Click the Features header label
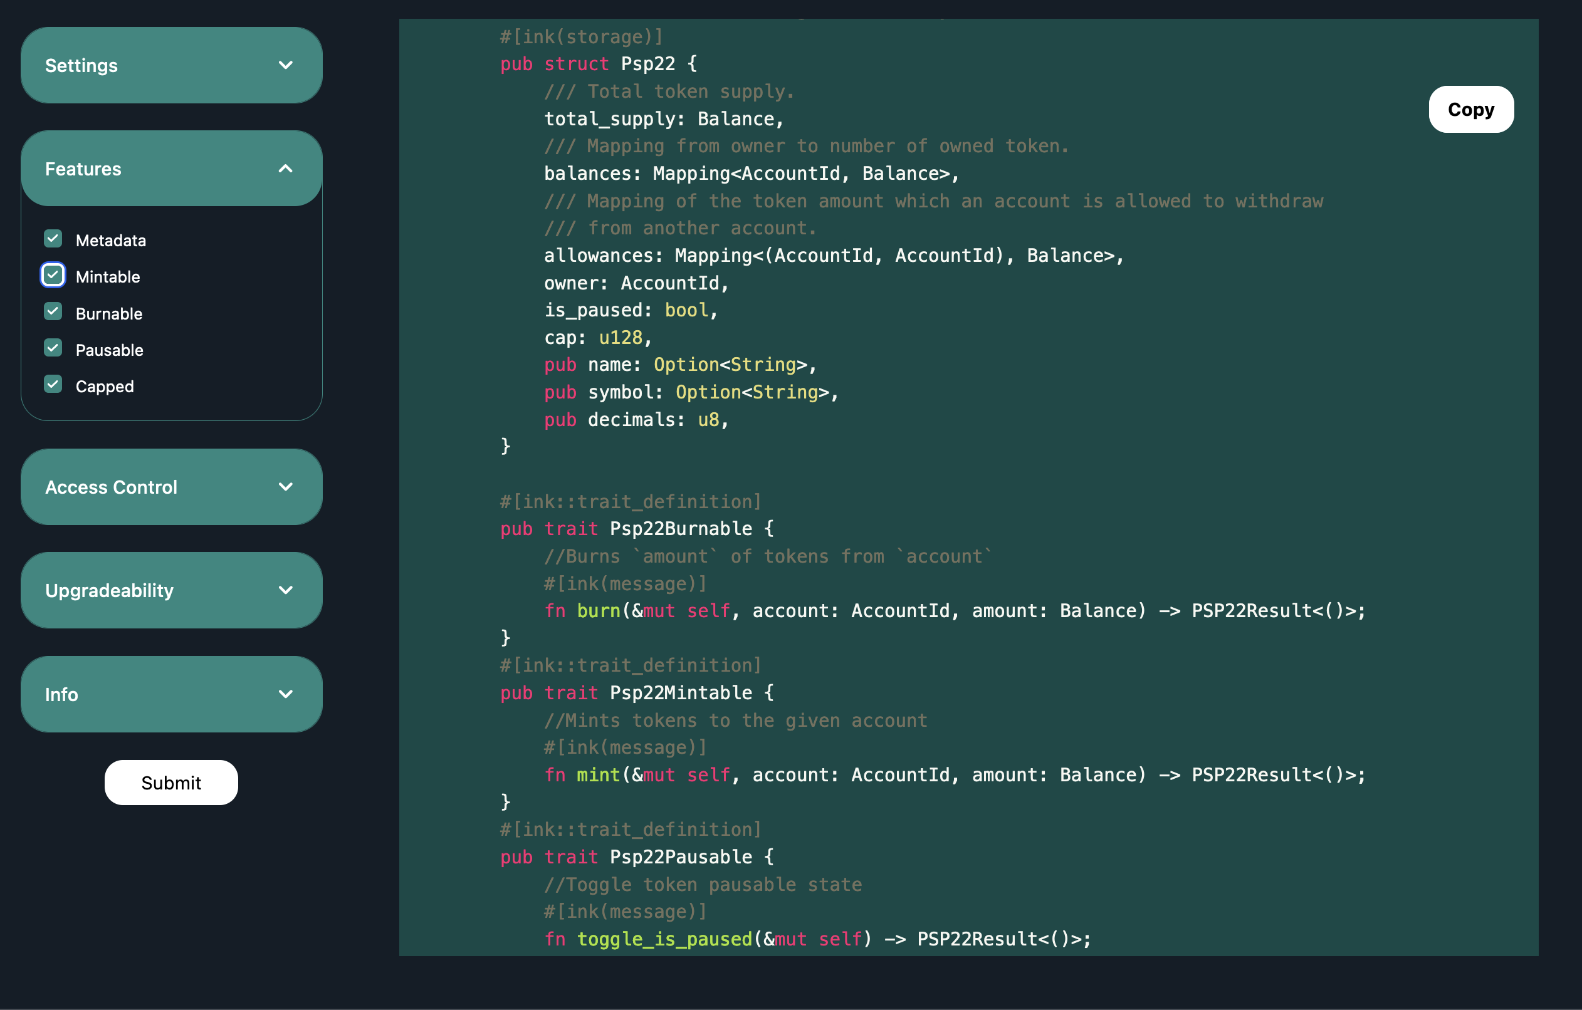 [x=83, y=169]
